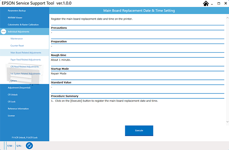Click 'About 1 minute.' text

(61, 60)
